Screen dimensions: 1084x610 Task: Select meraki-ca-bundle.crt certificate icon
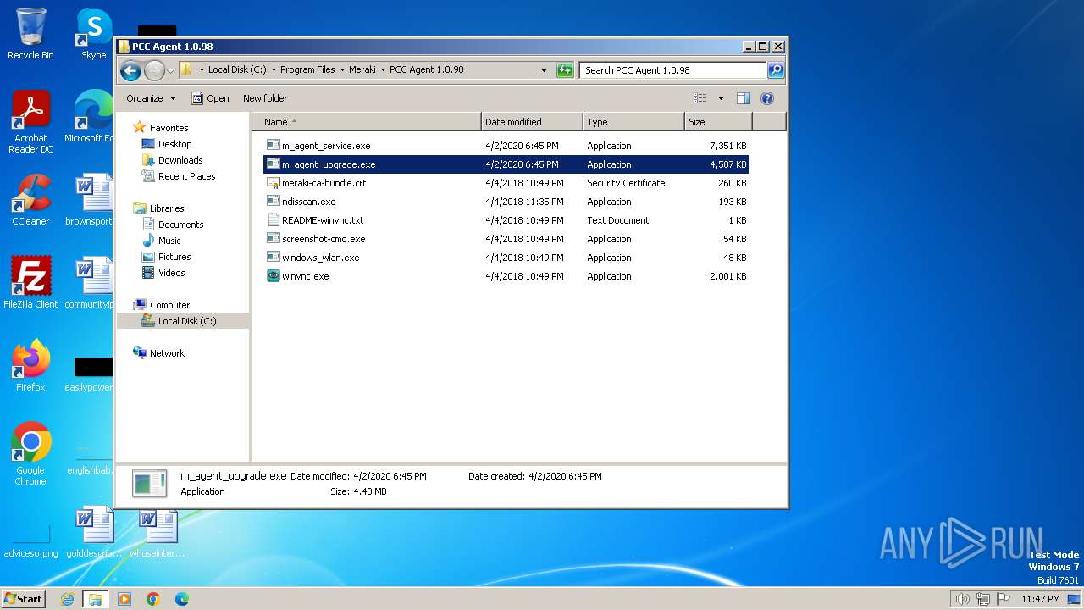(x=273, y=183)
